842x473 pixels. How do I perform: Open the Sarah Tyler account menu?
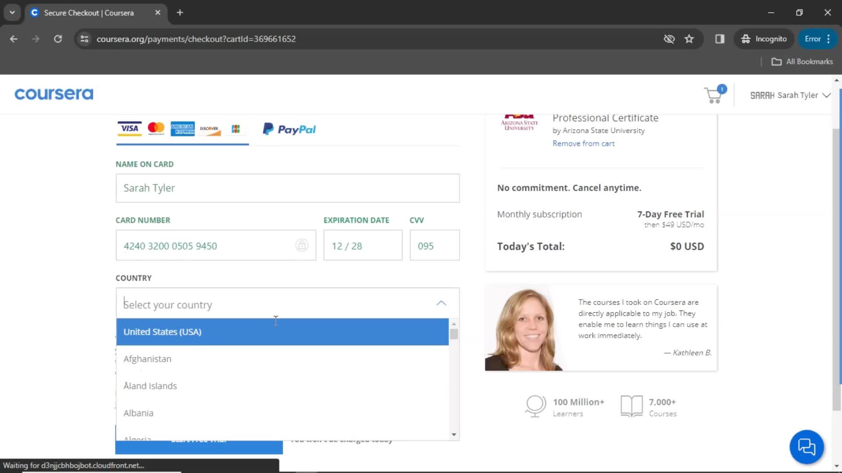[x=790, y=95]
